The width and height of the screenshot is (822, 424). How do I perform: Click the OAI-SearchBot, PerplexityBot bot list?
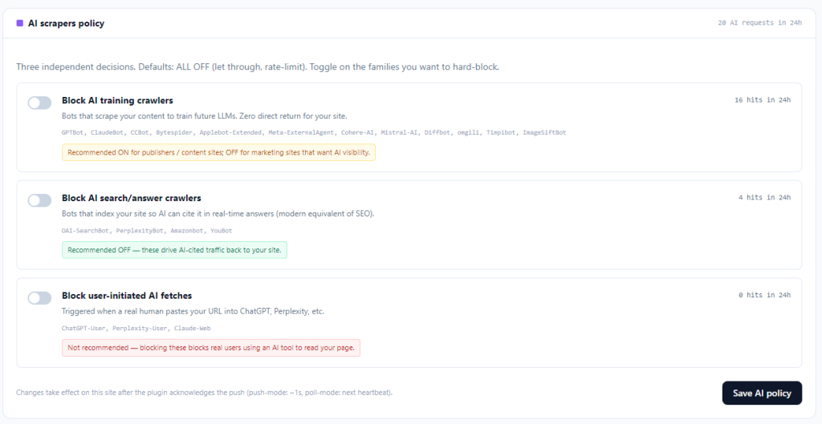(147, 230)
